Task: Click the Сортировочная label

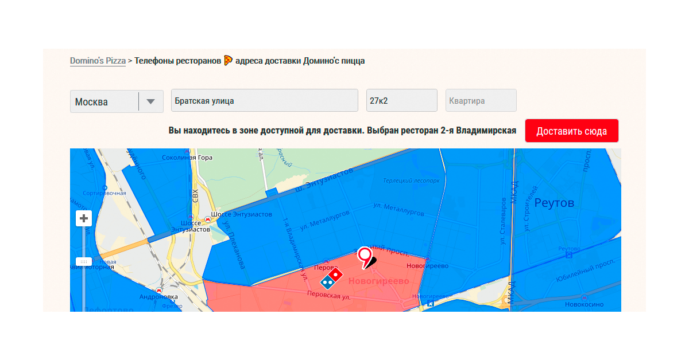Action: tap(104, 194)
